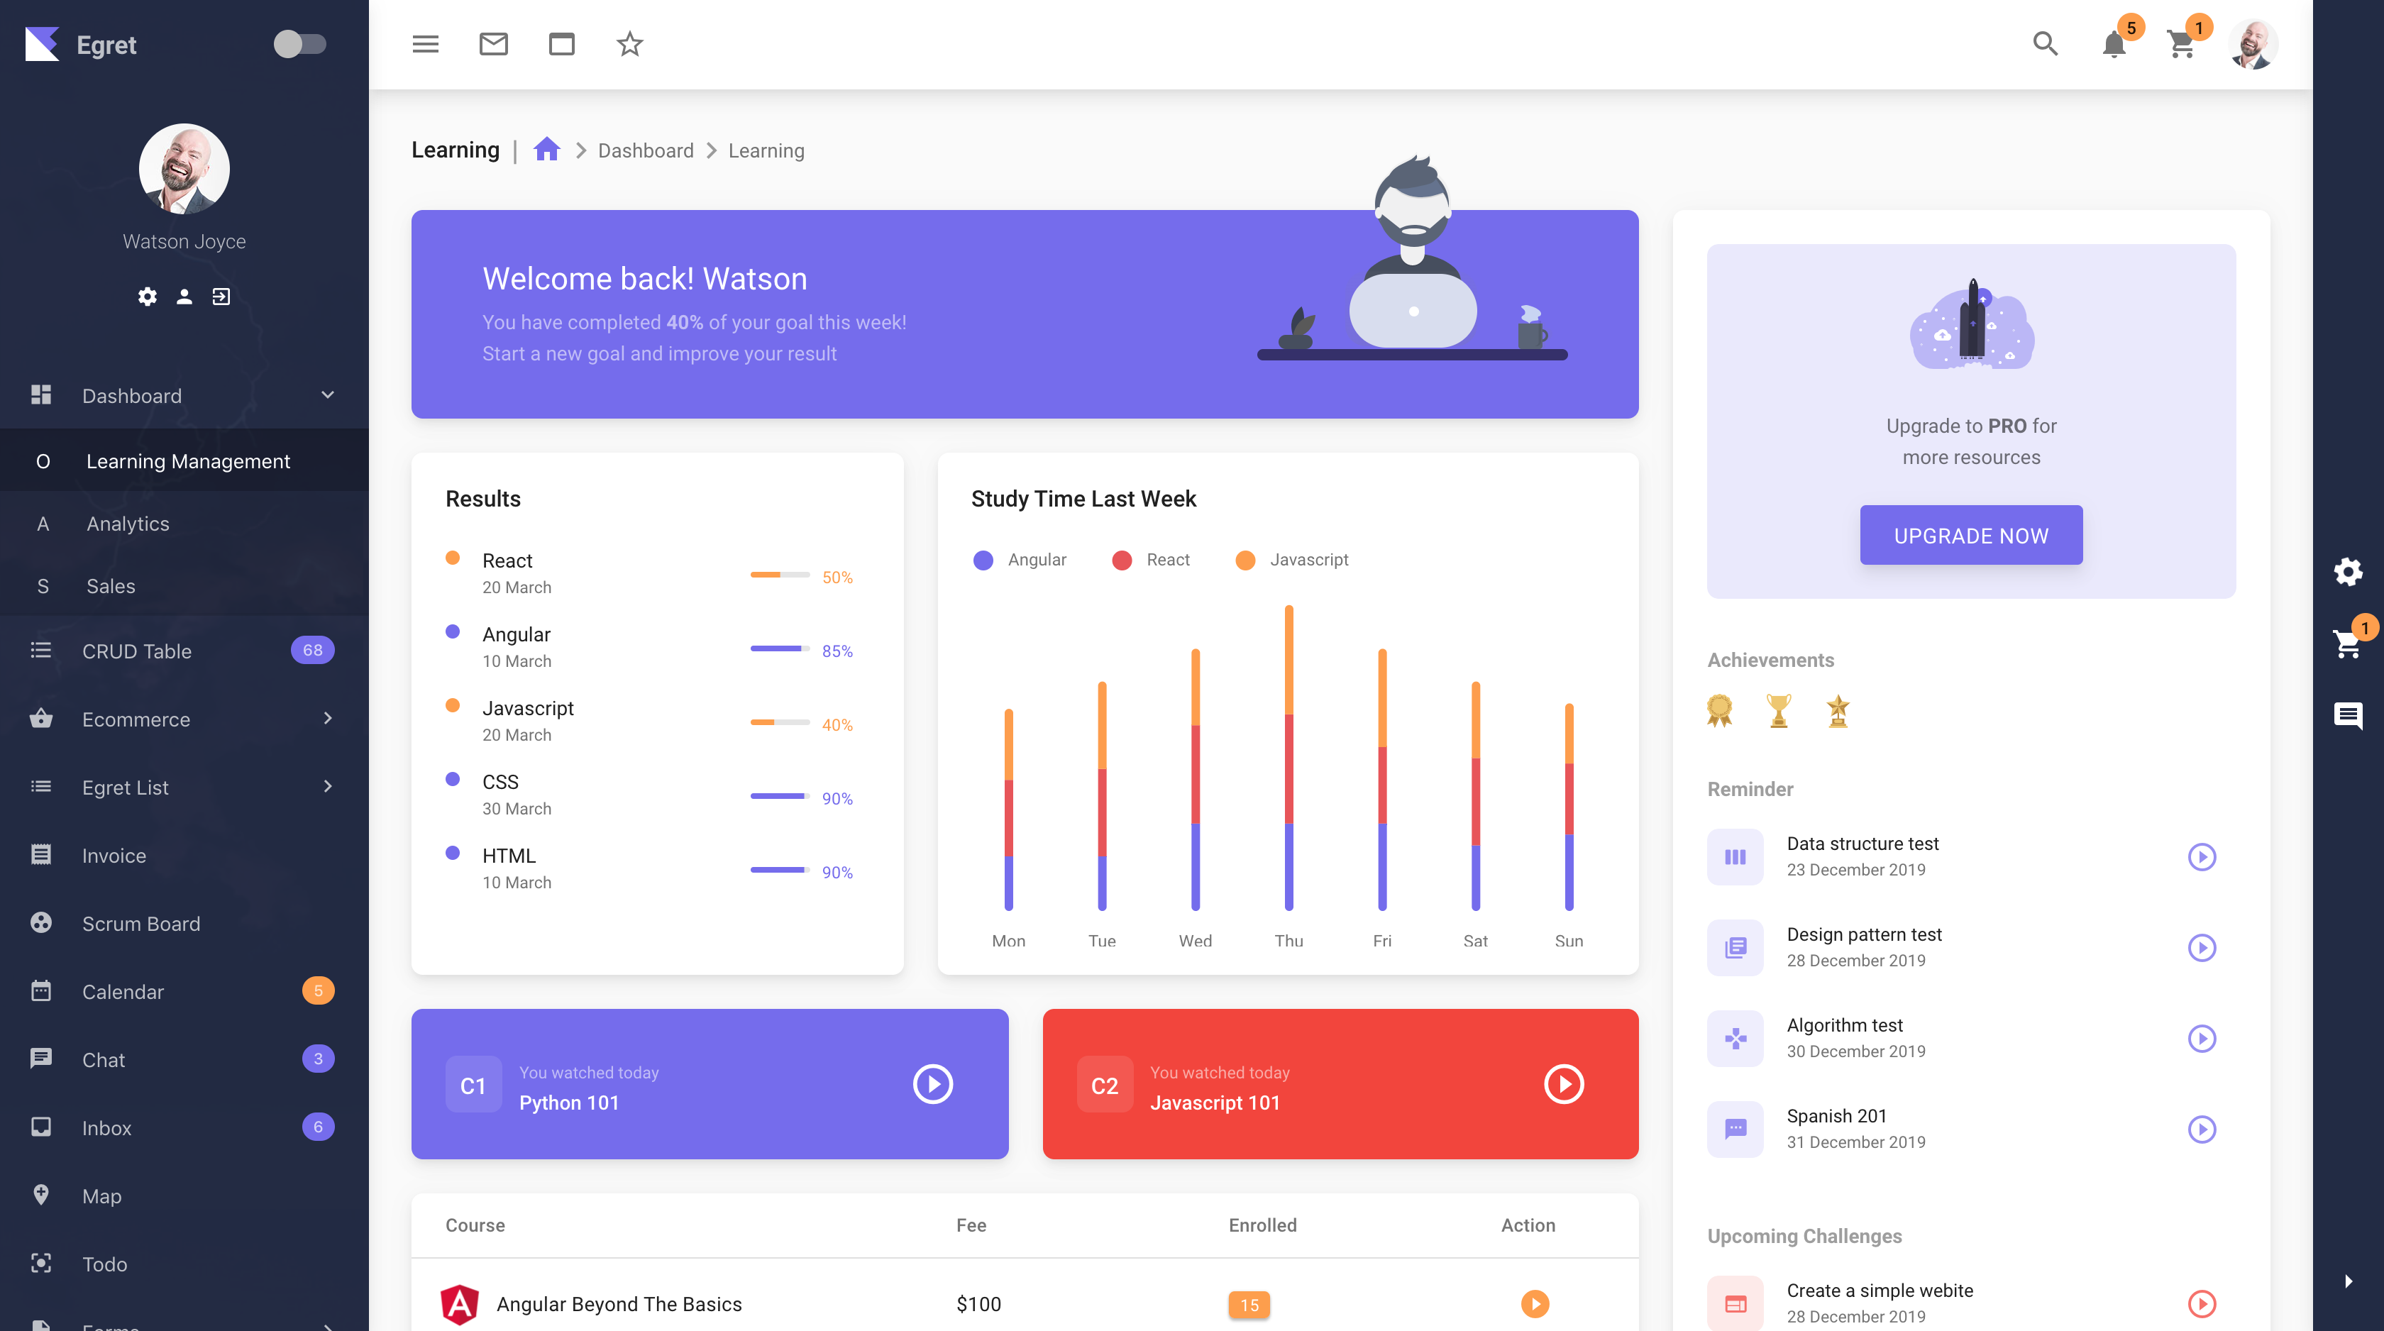Click the hamburger menu icon
This screenshot has height=1331, width=2384.
click(424, 44)
